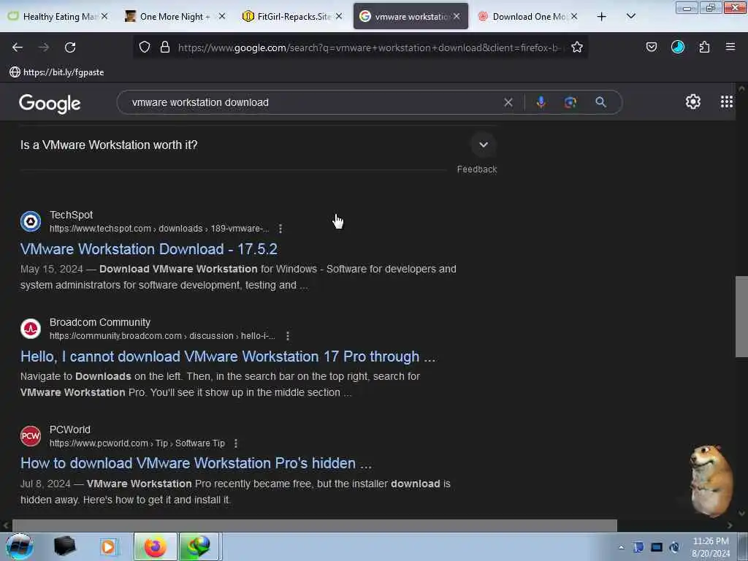Open the Save to Pocket icon
This screenshot has width=748, height=561.
tap(651, 47)
